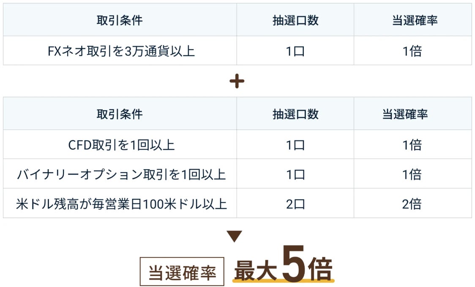Click the 1口 cell in the CFD row
The width and height of the screenshot is (475, 287).
click(x=295, y=145)
